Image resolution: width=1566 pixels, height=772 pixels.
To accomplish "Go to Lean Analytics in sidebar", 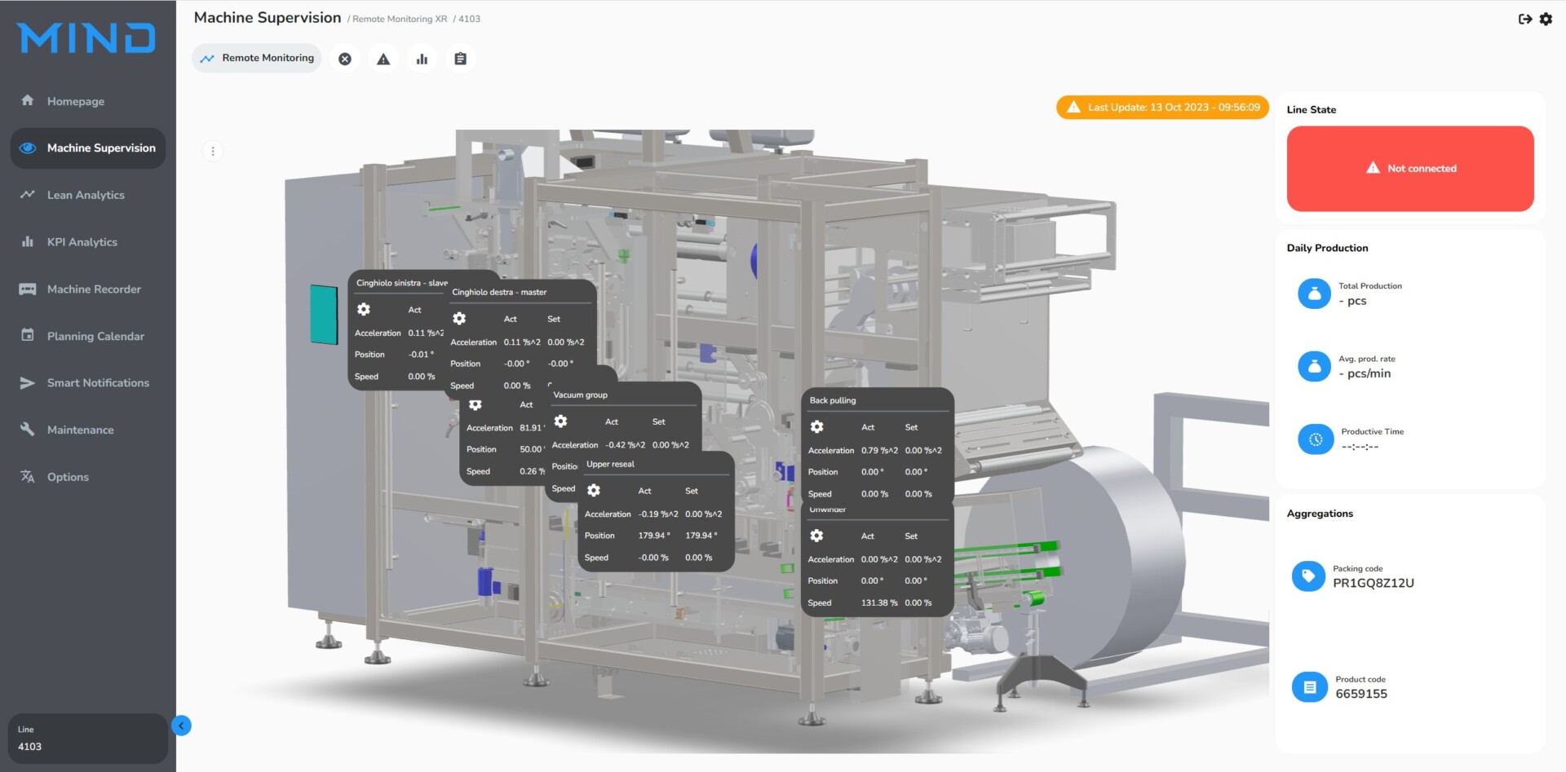I will coord(86,195).
